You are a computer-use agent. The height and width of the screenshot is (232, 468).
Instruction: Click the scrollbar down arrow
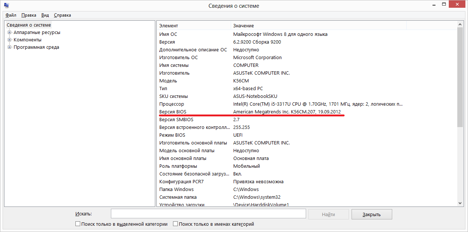(x=459, y=202)
